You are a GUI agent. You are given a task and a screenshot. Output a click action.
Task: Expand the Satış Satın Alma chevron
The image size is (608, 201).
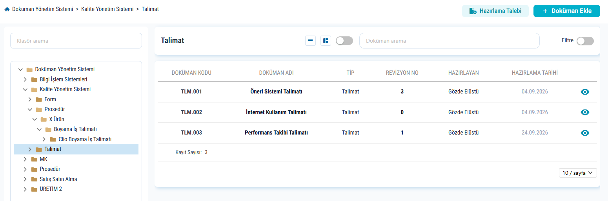[x=25, y=179]
